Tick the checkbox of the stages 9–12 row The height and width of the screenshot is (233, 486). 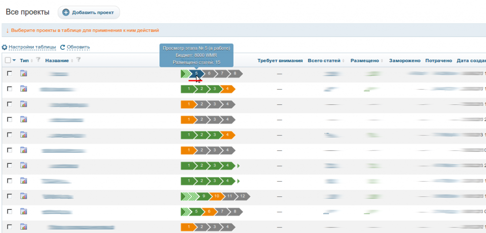point(9,196)
